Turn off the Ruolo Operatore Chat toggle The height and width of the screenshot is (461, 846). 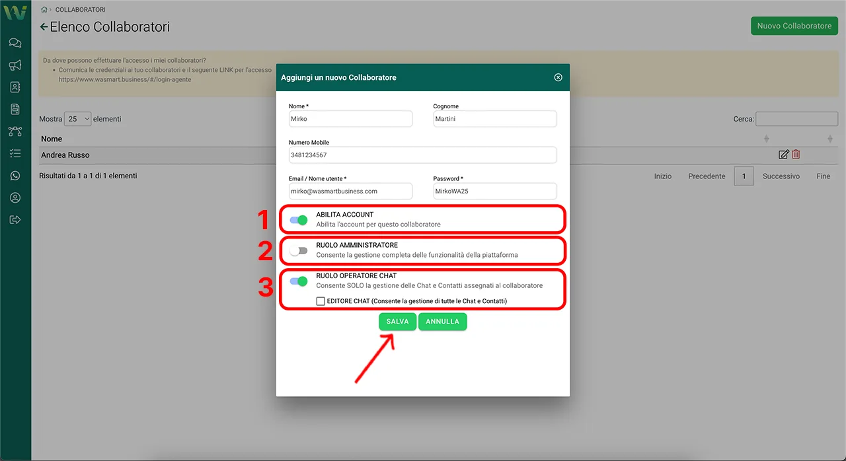point(299,281)
